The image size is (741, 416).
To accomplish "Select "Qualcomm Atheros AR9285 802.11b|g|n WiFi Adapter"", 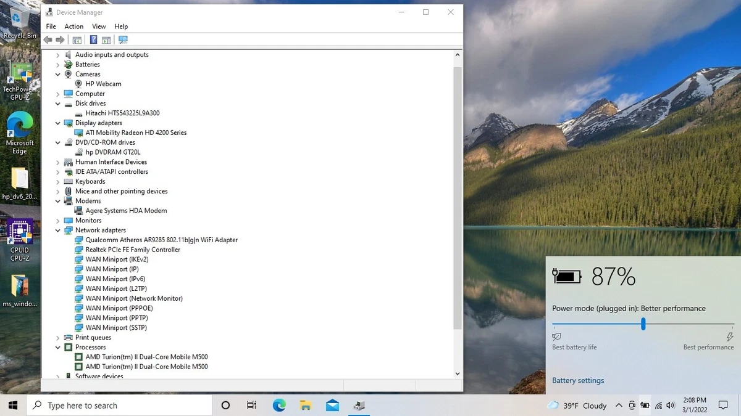I will [x=162, y=240].
